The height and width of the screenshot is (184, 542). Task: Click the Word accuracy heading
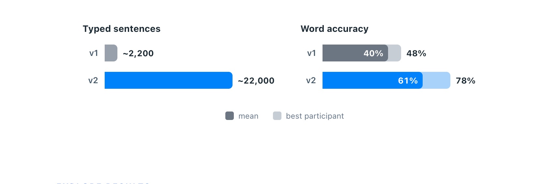pyautogui.click(x=335, y=29)
